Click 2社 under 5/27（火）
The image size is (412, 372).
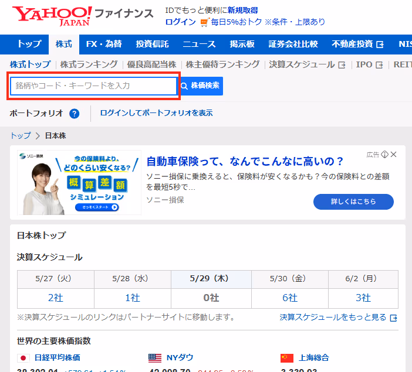click(56, 298)
